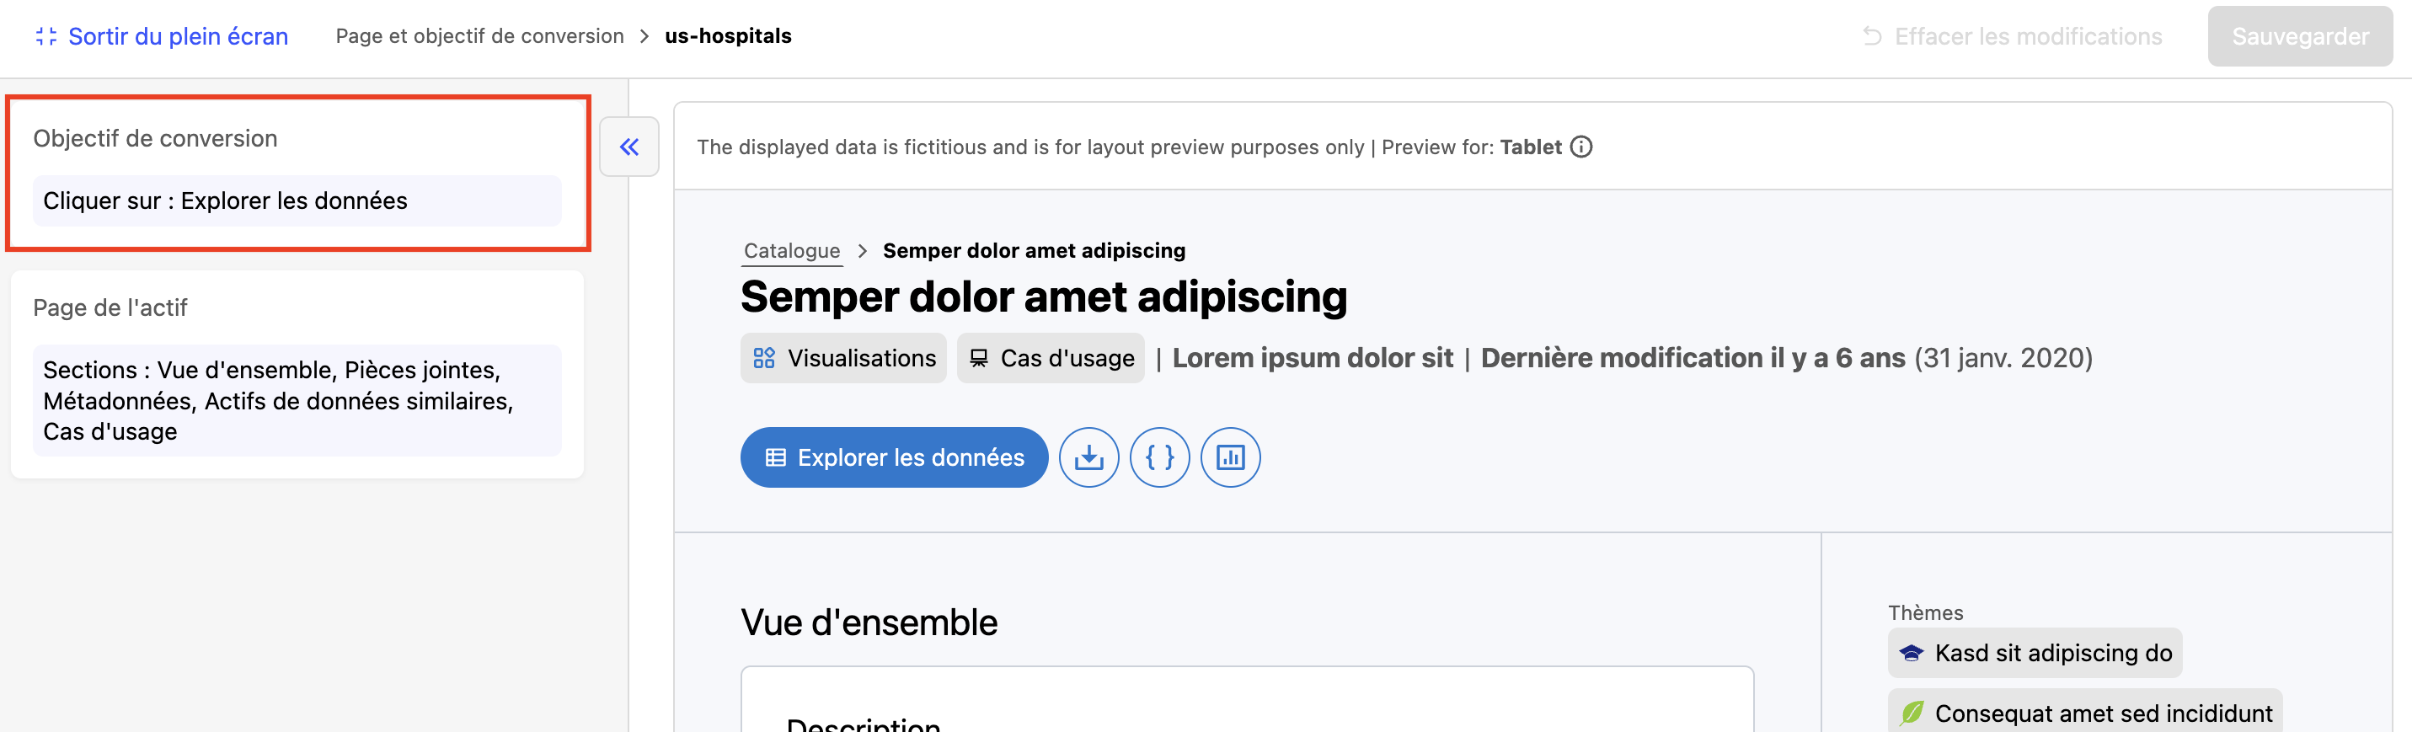Click the preview info icon
Viewport: 2412px width, 732px height.
tap(1581, 147)
